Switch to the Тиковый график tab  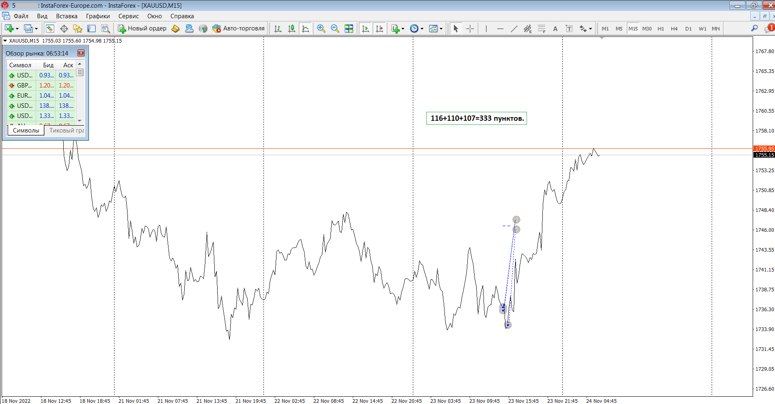(67, 130)
